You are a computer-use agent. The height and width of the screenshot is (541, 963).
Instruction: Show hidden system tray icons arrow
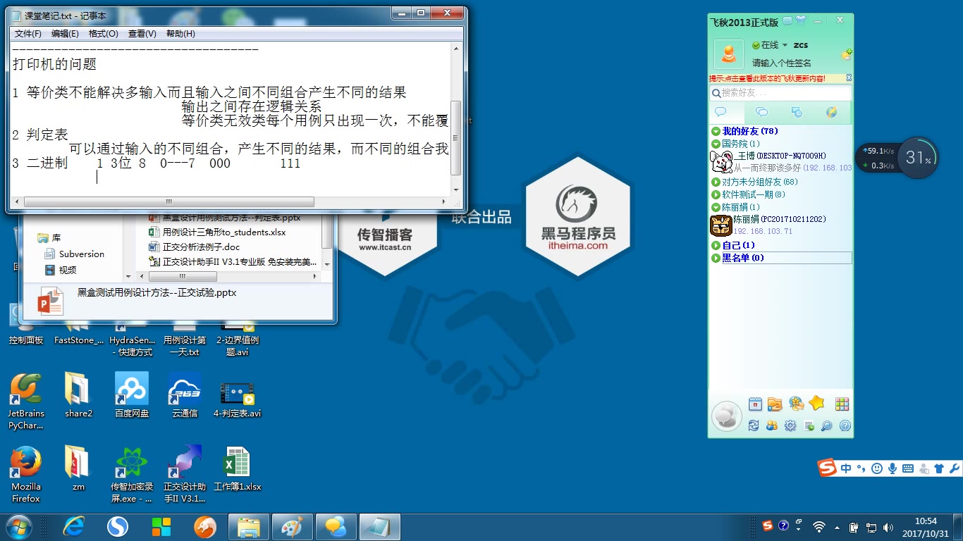click(837, 527)
